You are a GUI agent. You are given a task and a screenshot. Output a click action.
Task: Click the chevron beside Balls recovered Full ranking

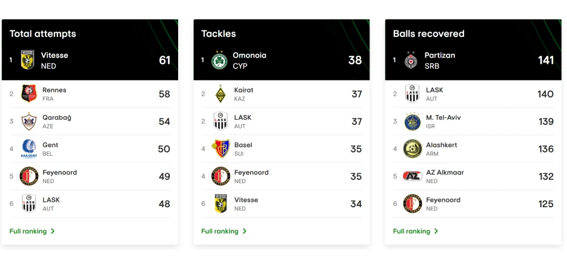(436, 231)
